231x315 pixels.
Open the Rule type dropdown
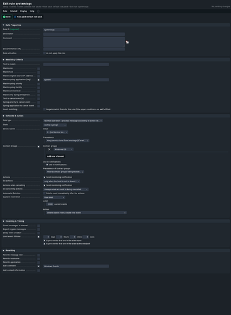tap(73, 121)
